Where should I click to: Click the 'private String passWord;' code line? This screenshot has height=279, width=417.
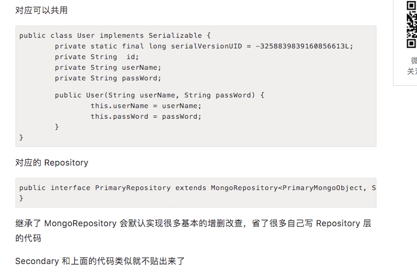point(108,78)
